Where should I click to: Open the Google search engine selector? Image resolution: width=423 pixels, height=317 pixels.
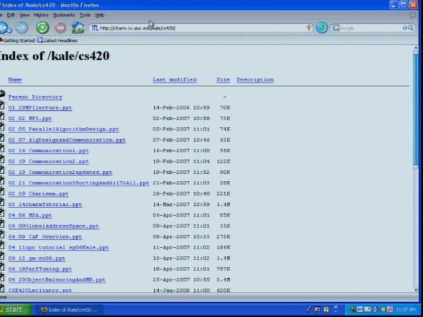tap(336, 28)
